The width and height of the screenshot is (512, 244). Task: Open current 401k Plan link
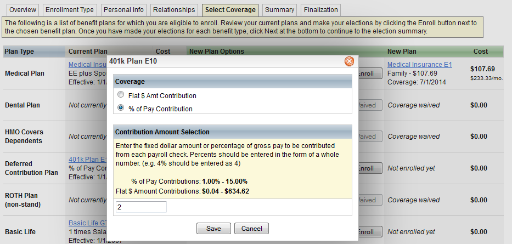(87, 160)
